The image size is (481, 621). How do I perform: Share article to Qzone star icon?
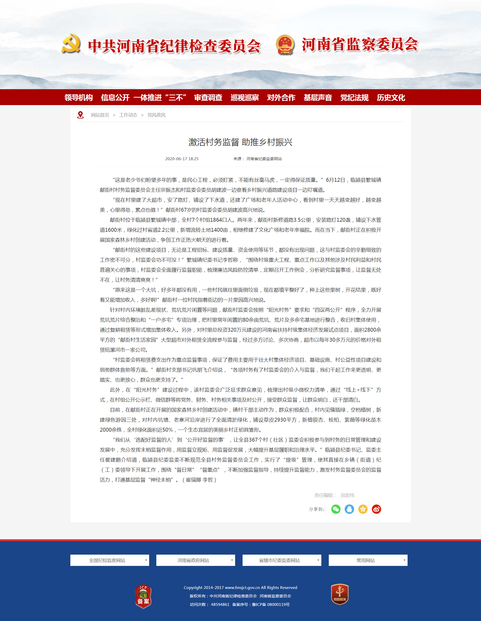coord(363,509)
